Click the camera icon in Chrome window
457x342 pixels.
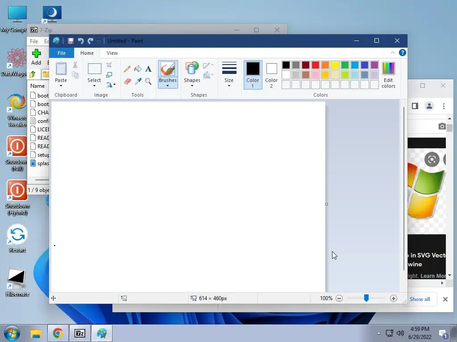click(442, 126)
